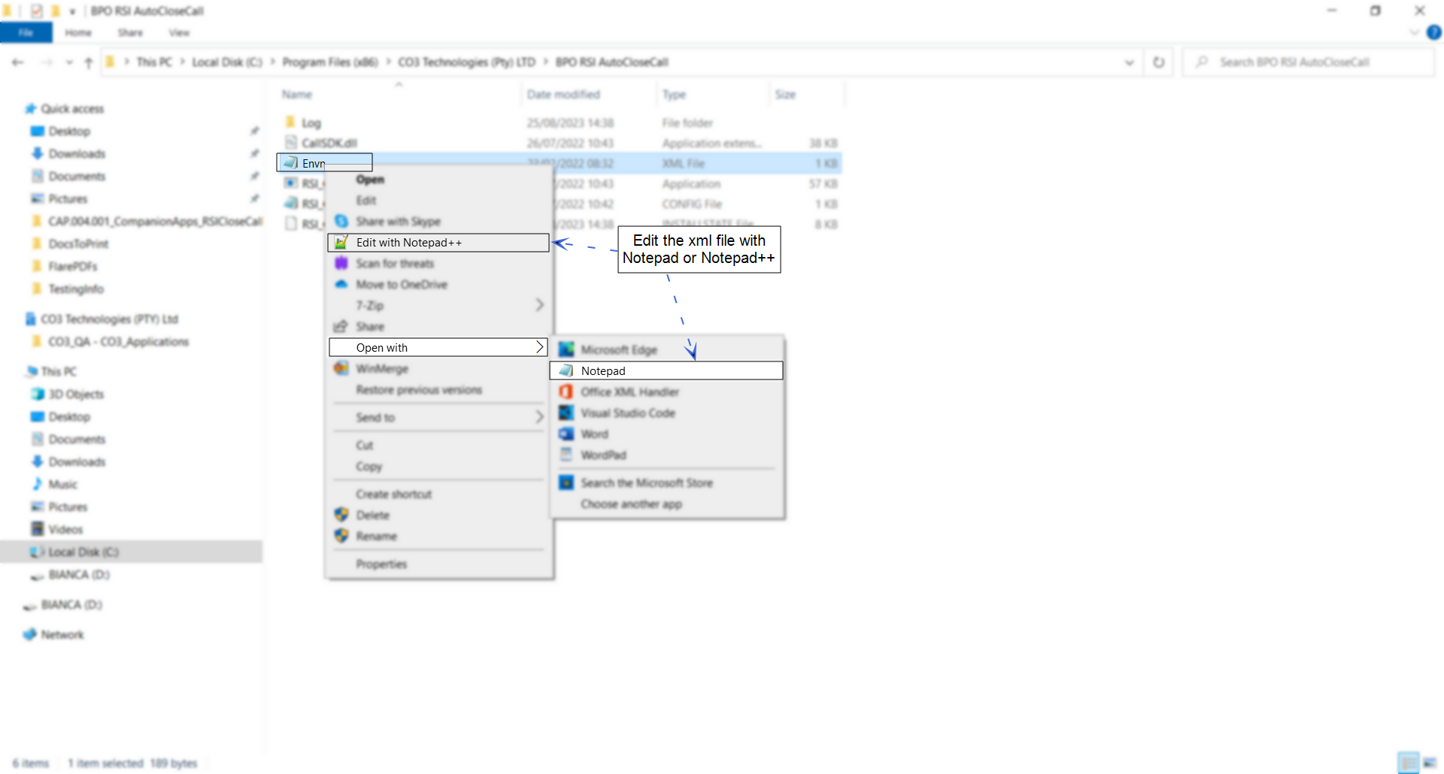Expand the Send to submenu arrow
The height and width of the screenshot is (774, 1444).
coord(539,417)
